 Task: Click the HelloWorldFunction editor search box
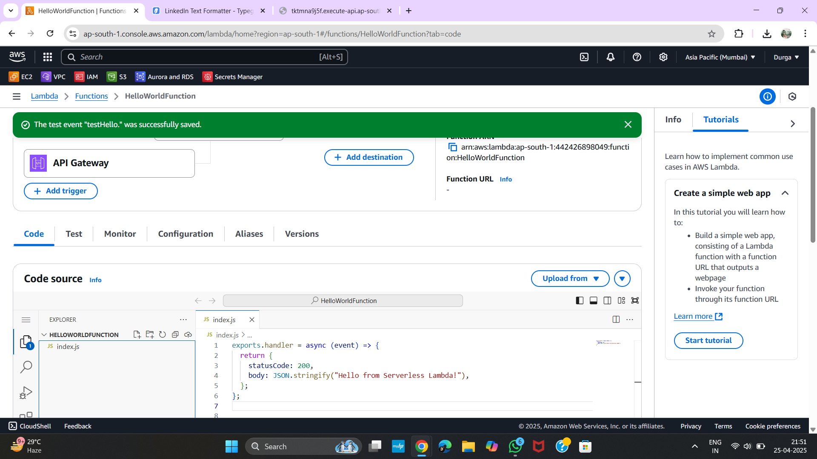tap(343, 301)
